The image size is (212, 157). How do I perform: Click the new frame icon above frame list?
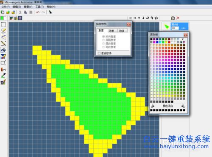[x=173, y=18]
